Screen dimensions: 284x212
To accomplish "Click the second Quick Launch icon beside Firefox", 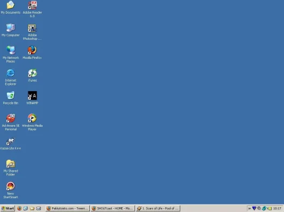I will (26, 208).
